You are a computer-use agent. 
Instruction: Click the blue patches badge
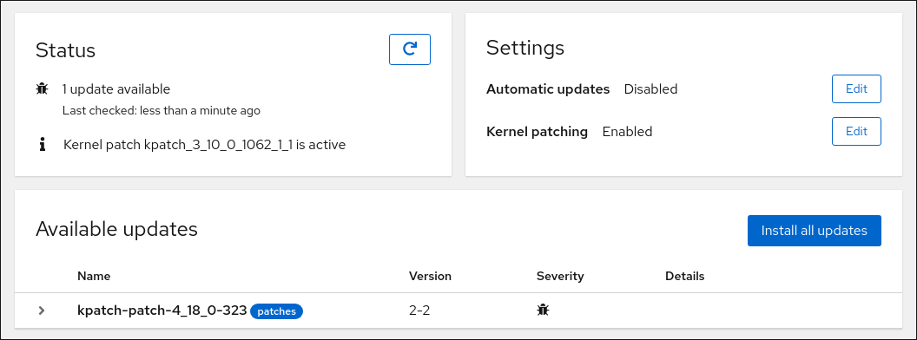(277, 311)
